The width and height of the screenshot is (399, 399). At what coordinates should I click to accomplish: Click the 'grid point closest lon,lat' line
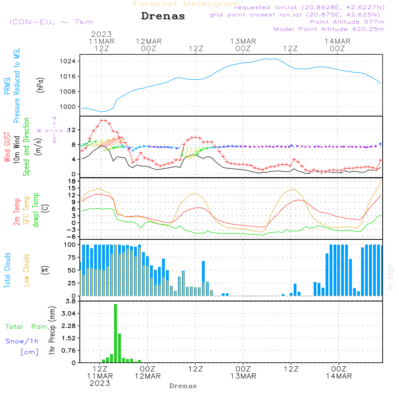295,14
